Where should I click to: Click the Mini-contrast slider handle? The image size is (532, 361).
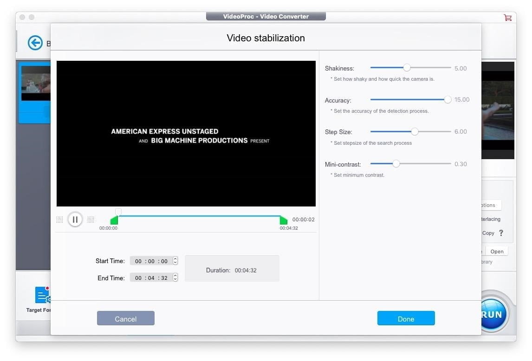396,164
